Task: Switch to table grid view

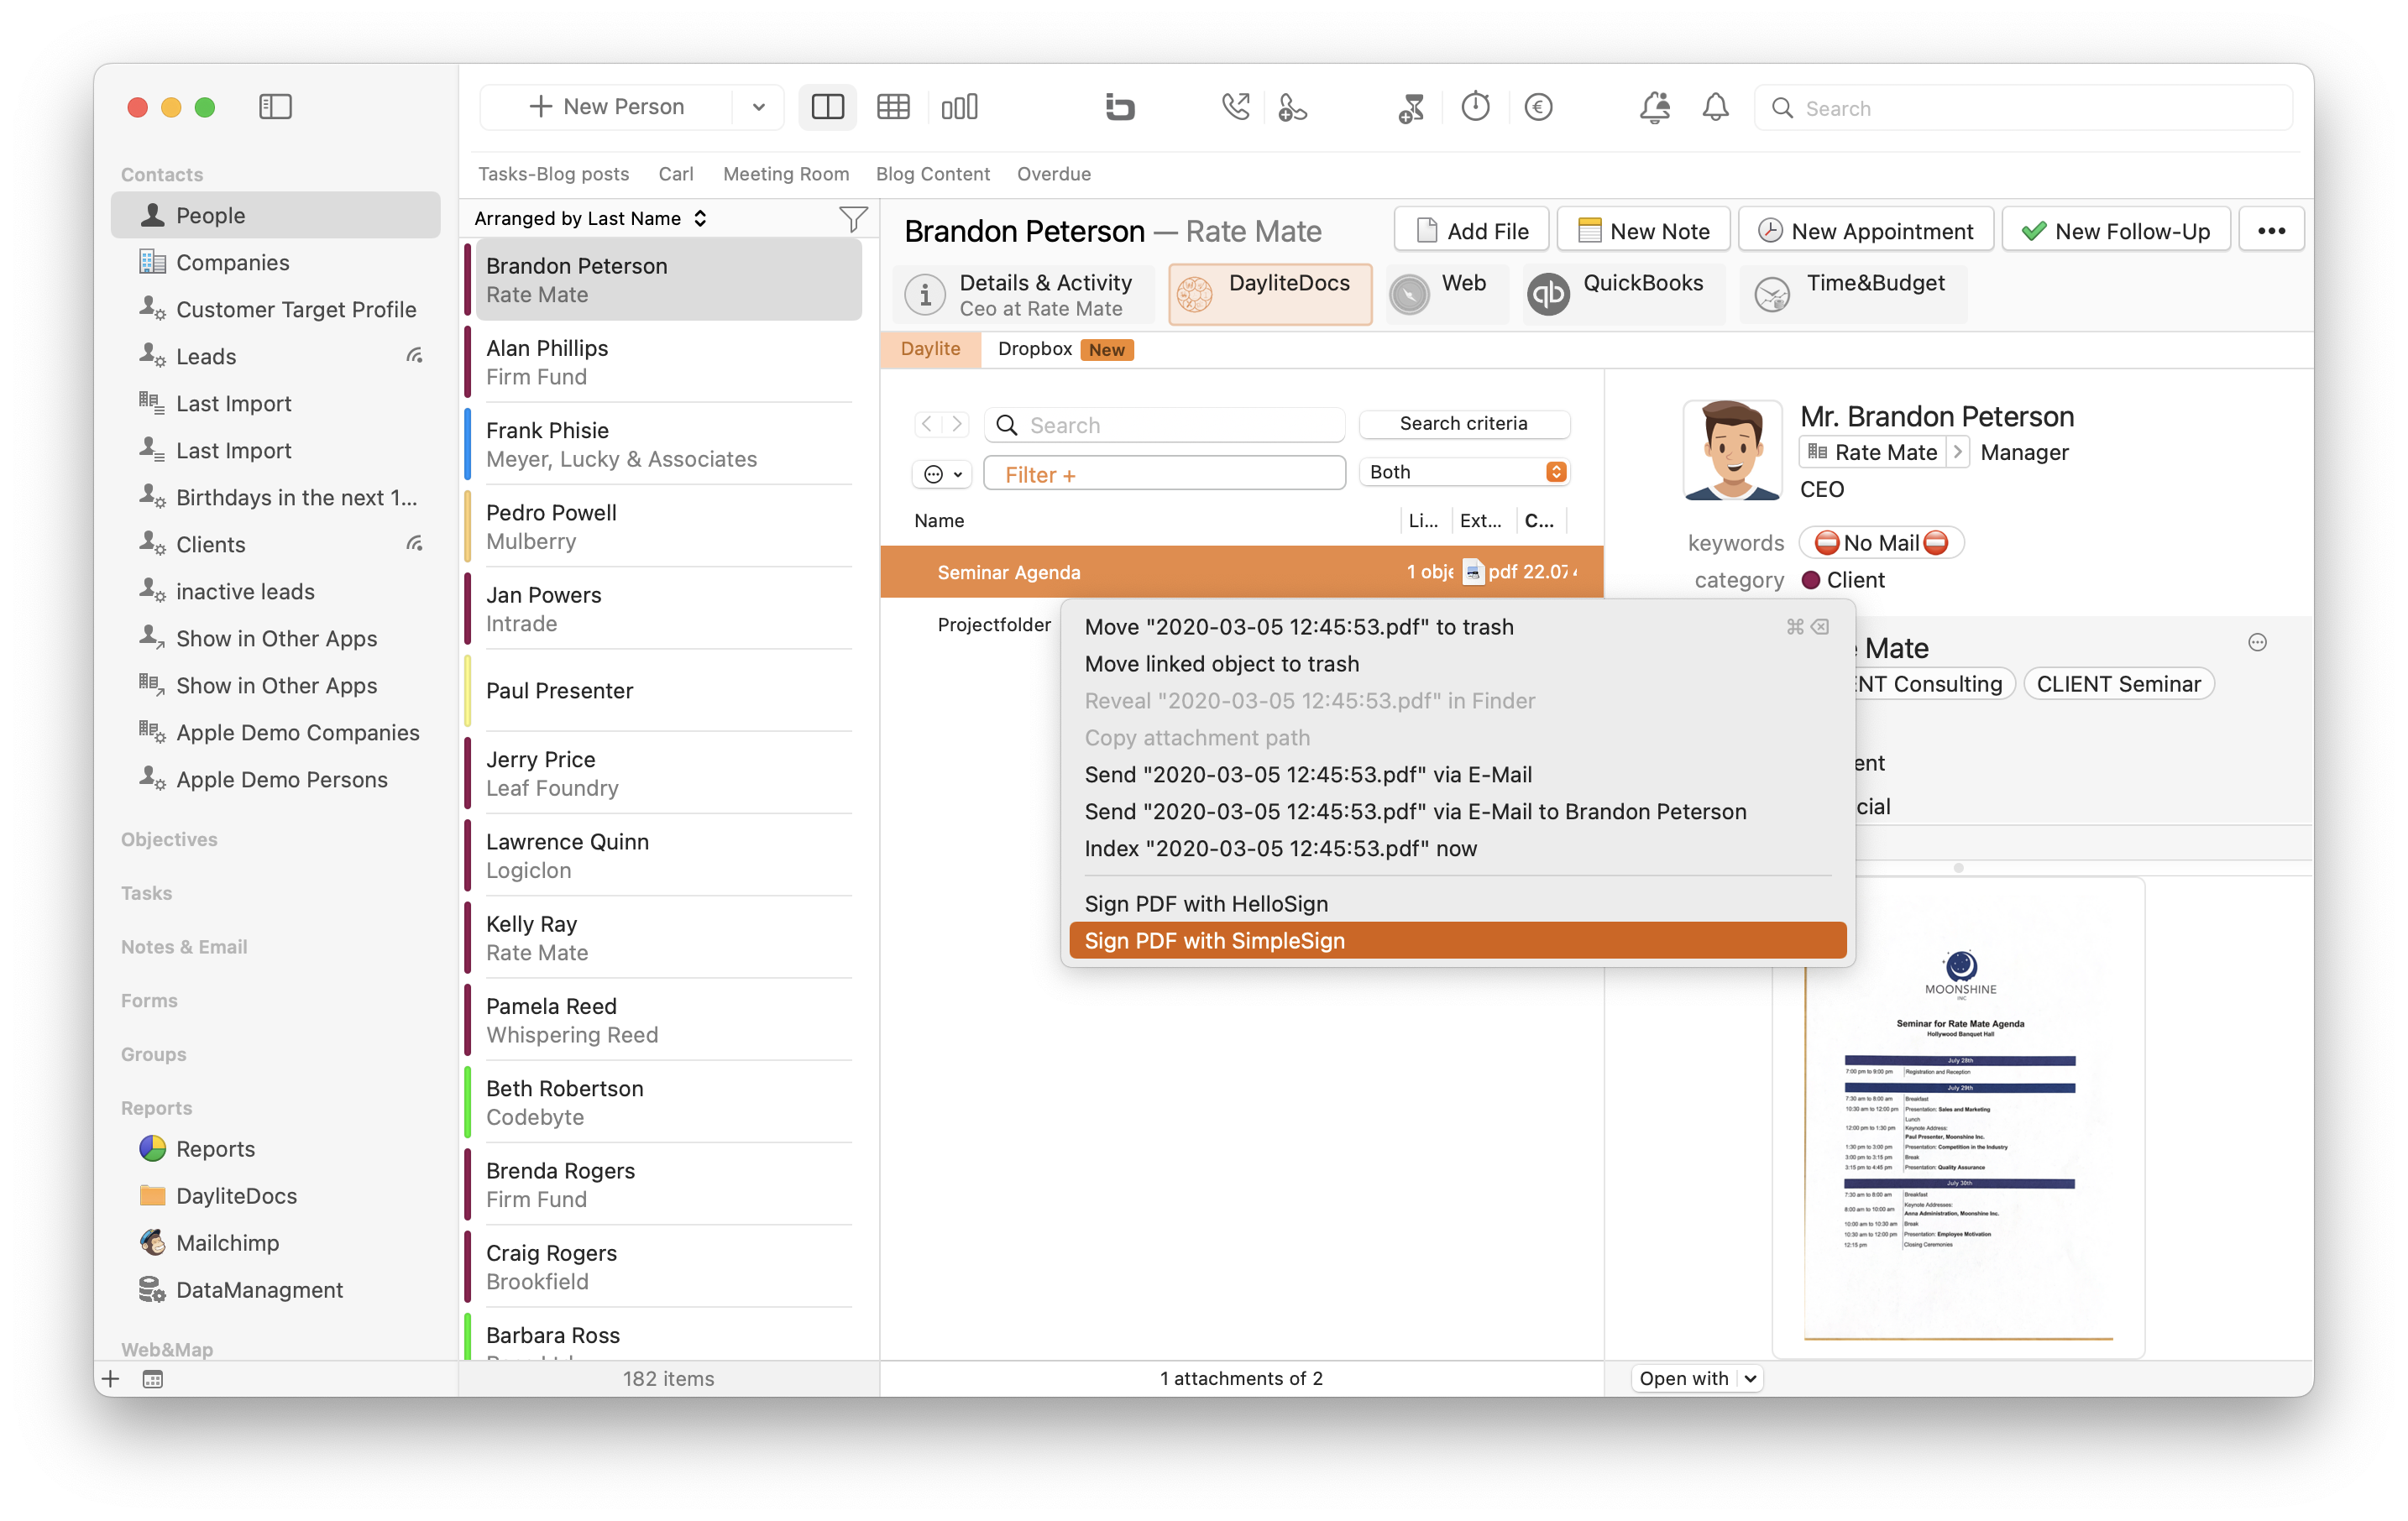Action: click(x=893, y=107)
